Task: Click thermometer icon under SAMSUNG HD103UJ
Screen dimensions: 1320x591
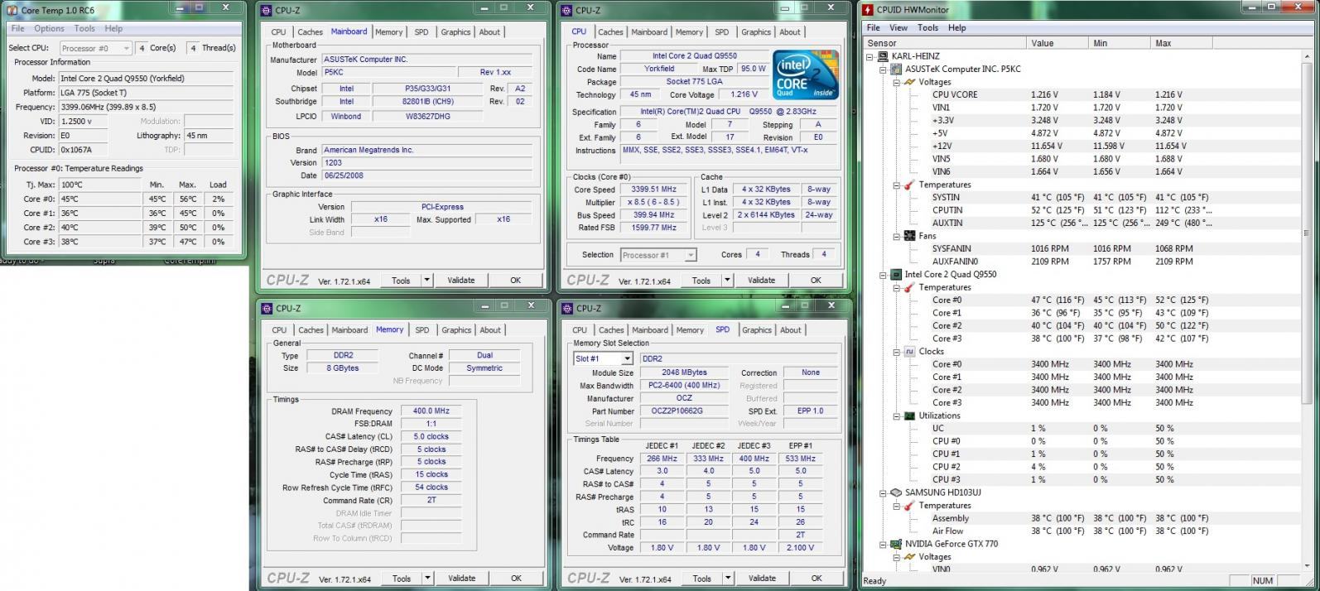Action: pos(909,505)
